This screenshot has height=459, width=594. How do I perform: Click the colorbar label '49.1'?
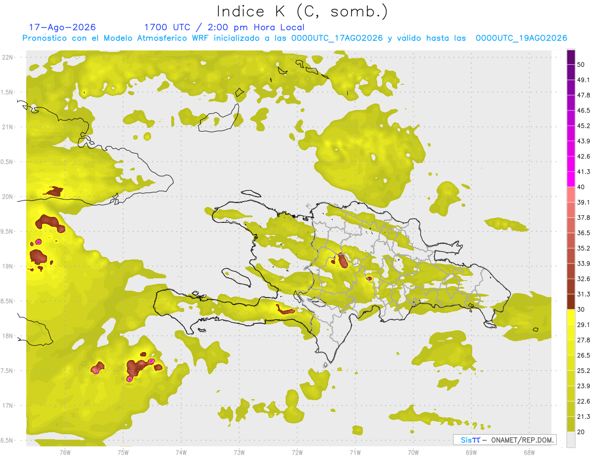click(x=584, y=80)
